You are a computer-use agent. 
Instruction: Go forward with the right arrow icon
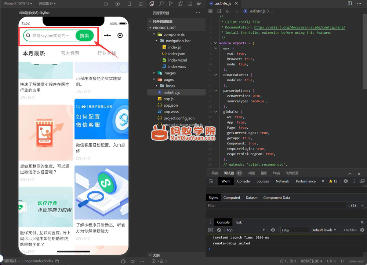click(236, 11)
